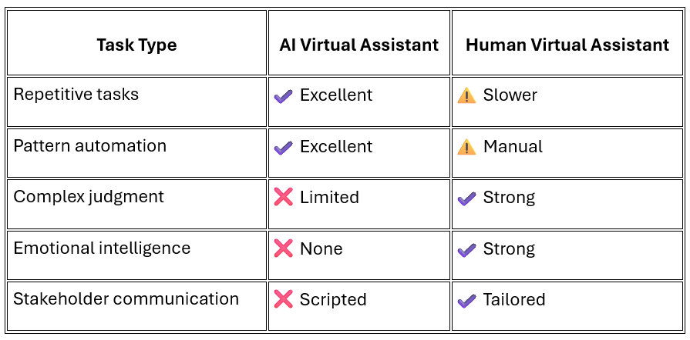
Task: Click the Repetitive tasks row label
Action: [x=76, y=94]
